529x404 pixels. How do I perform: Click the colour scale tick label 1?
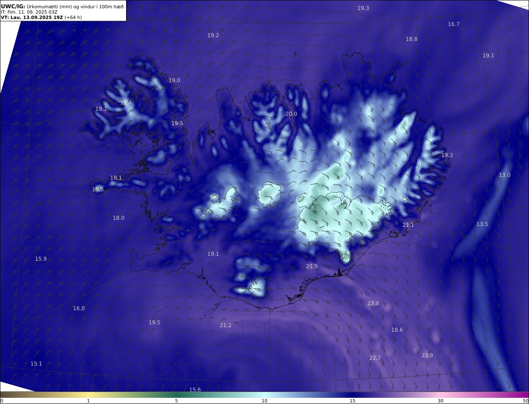(x=88, y=401)
